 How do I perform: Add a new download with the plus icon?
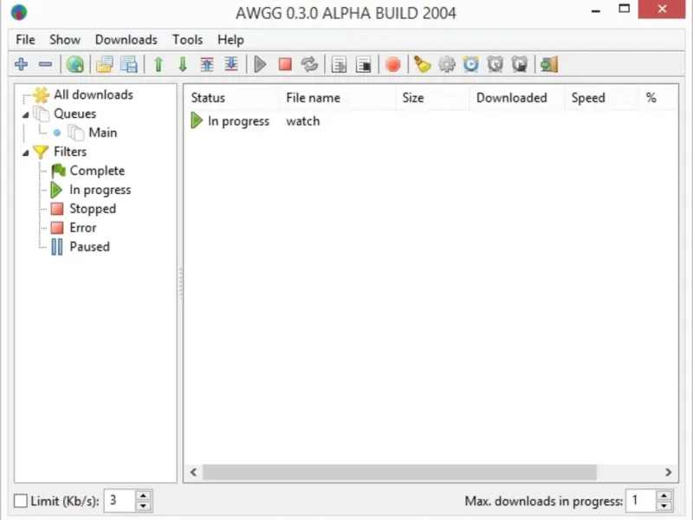(x=21, y=64)
